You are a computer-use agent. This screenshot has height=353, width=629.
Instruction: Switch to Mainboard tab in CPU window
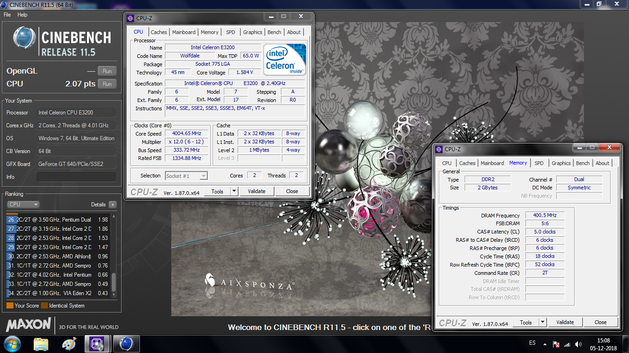[x=184, y=32]
